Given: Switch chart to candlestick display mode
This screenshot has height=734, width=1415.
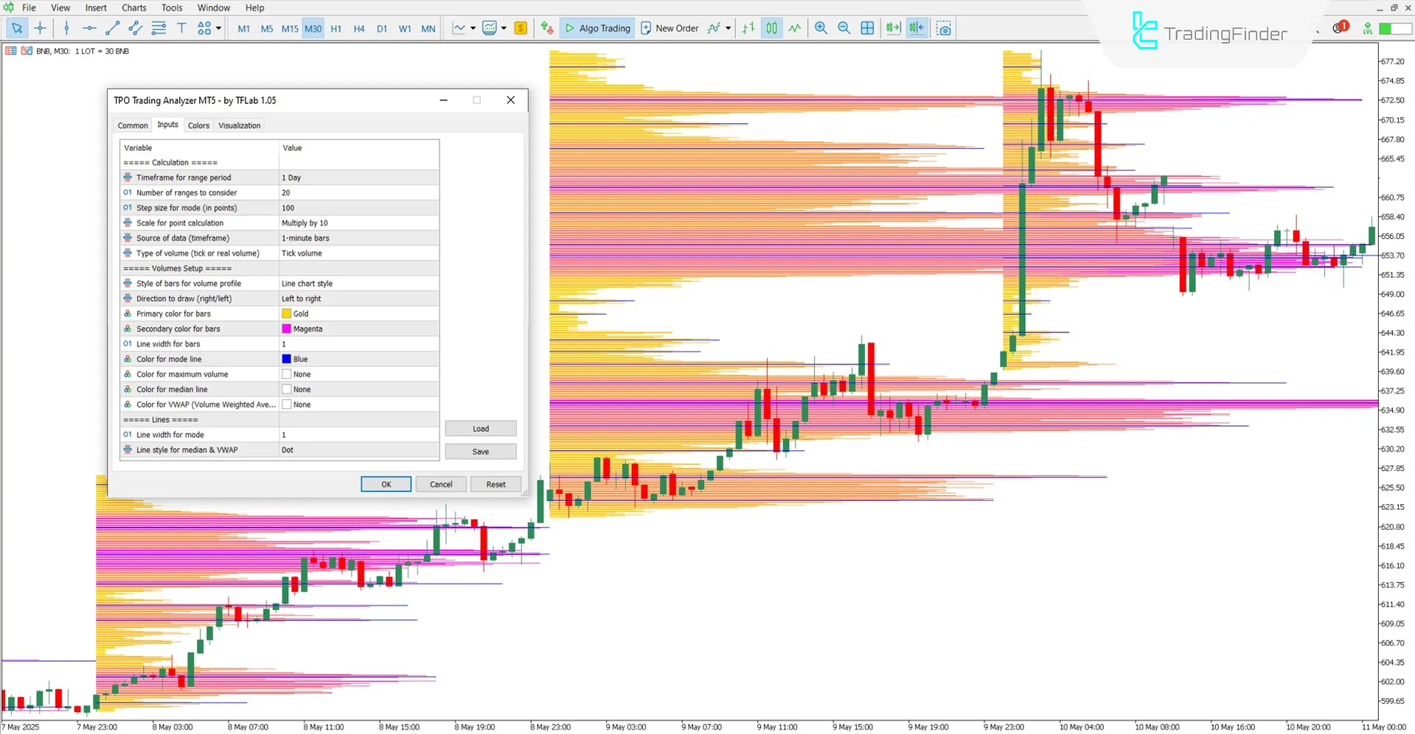Looking at the screenshot, I should click(x=771, y=28).
